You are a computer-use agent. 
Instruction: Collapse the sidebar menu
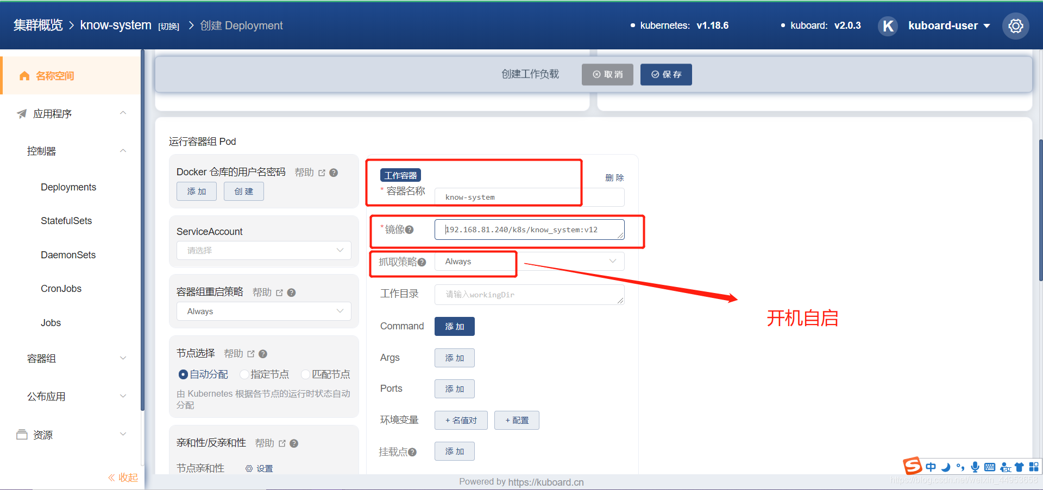123,478
